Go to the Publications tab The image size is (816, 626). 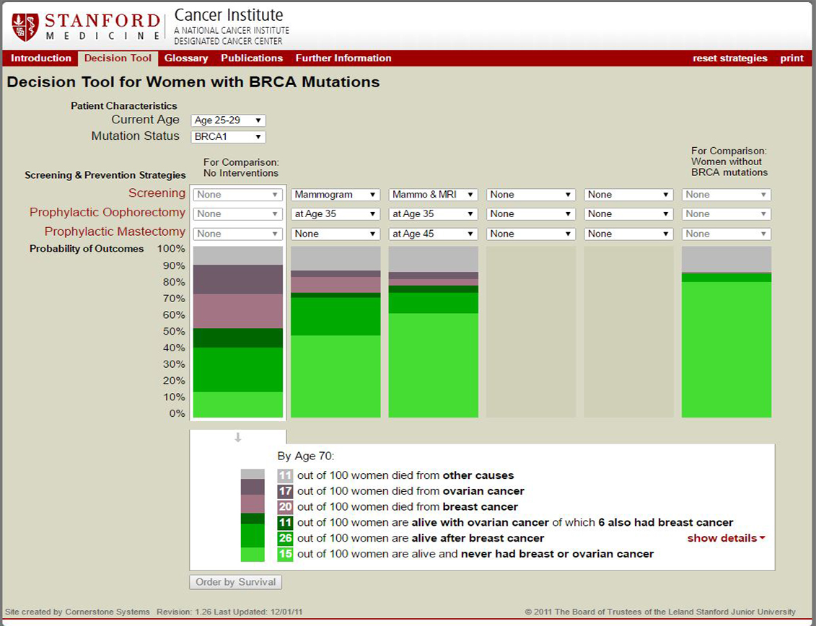coord(252,58)
